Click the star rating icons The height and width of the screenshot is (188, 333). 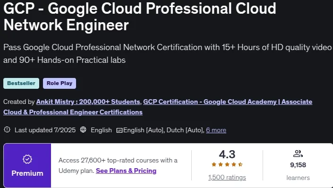227,164
